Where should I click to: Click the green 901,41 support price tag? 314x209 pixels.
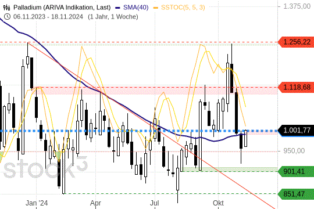coord(296,171)
